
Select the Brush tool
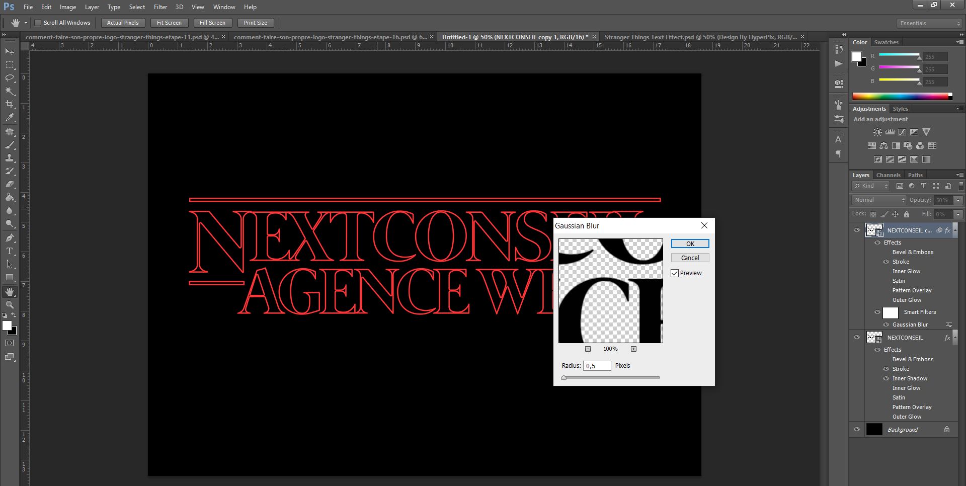(x=10, y=145)
